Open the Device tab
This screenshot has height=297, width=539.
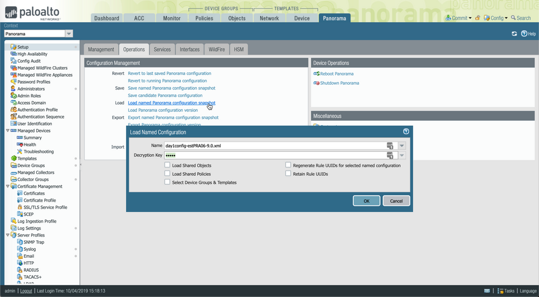tap(302, 18)
